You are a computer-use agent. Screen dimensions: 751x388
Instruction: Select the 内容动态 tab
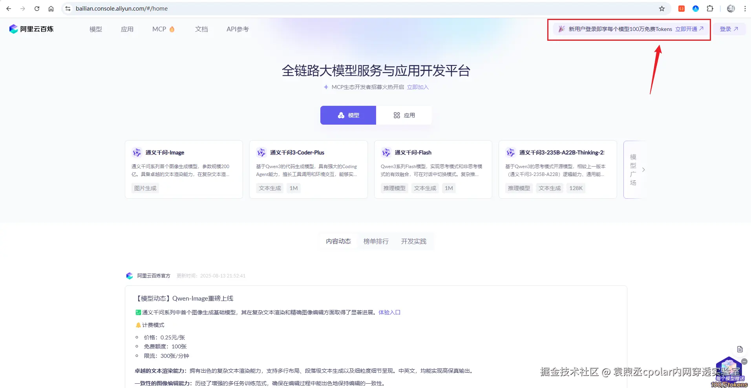(338, 241)
